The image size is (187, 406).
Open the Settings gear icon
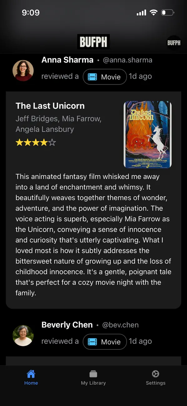156,374
